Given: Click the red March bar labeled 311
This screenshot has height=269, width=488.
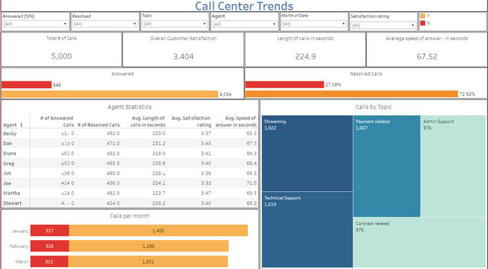Looking at the screenshot, I should click(49, 261).
